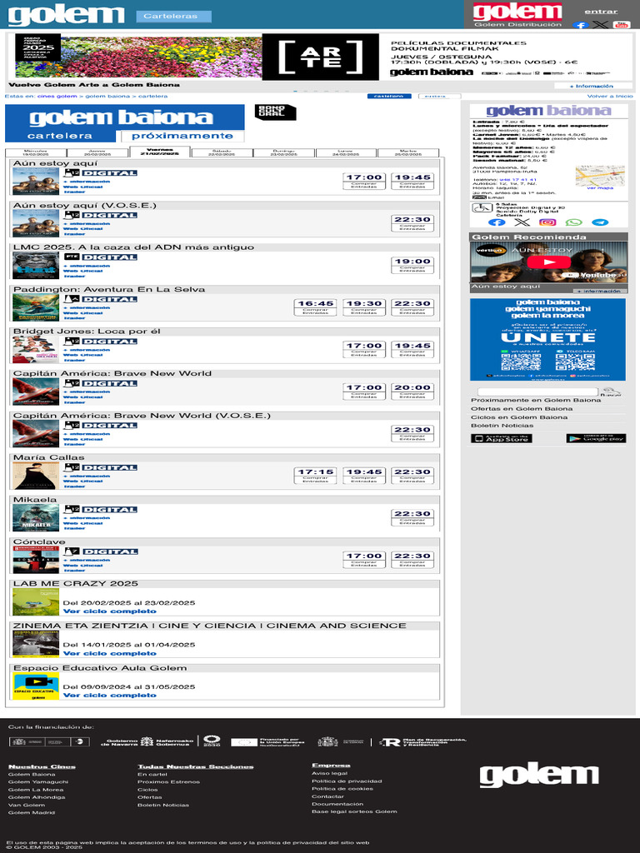The image size is (640, 853).
Task: Click the sidebar search input field
Action: [x=537, y=392]
